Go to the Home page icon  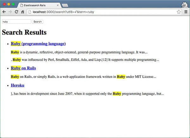pos(23,12)
